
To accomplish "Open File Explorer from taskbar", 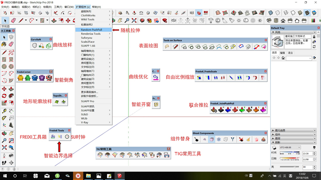I will (x=88, y=176).
